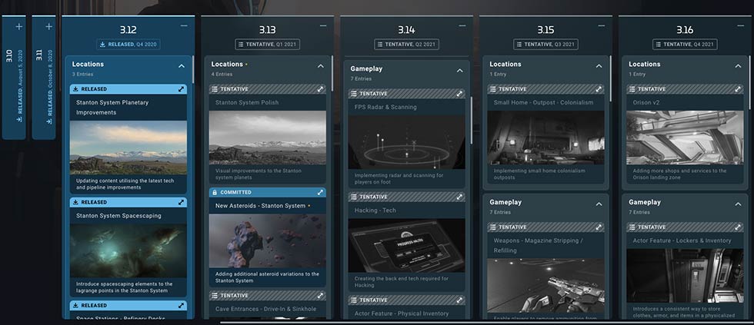
Task: Expand Orison v2 card icon
Action: (x=738, y=89)
